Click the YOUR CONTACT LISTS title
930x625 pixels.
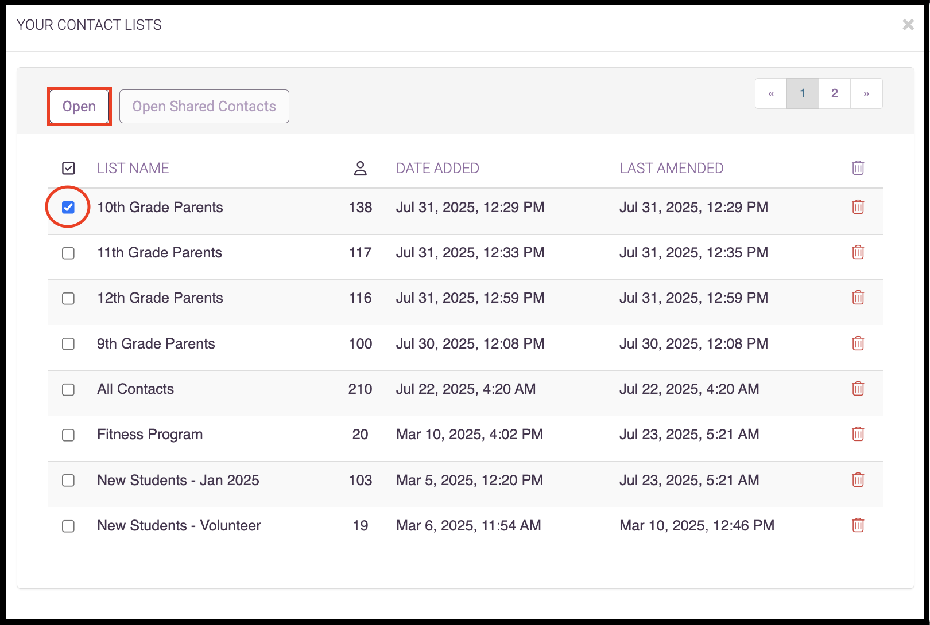[x=89, y=25]
